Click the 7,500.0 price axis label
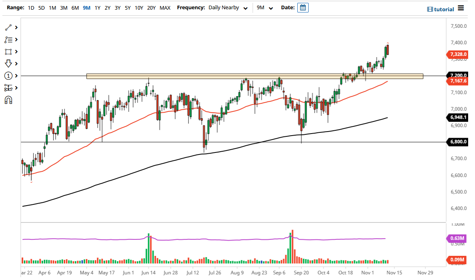This screenshot has height=280, width=475. coord(458,26)
